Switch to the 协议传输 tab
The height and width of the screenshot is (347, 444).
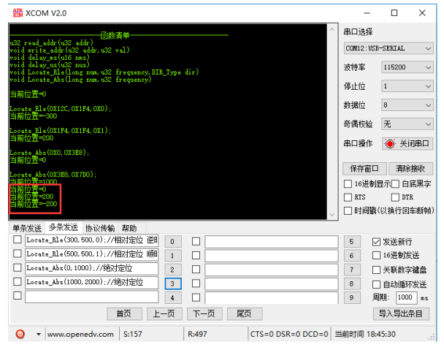(100, 228)
